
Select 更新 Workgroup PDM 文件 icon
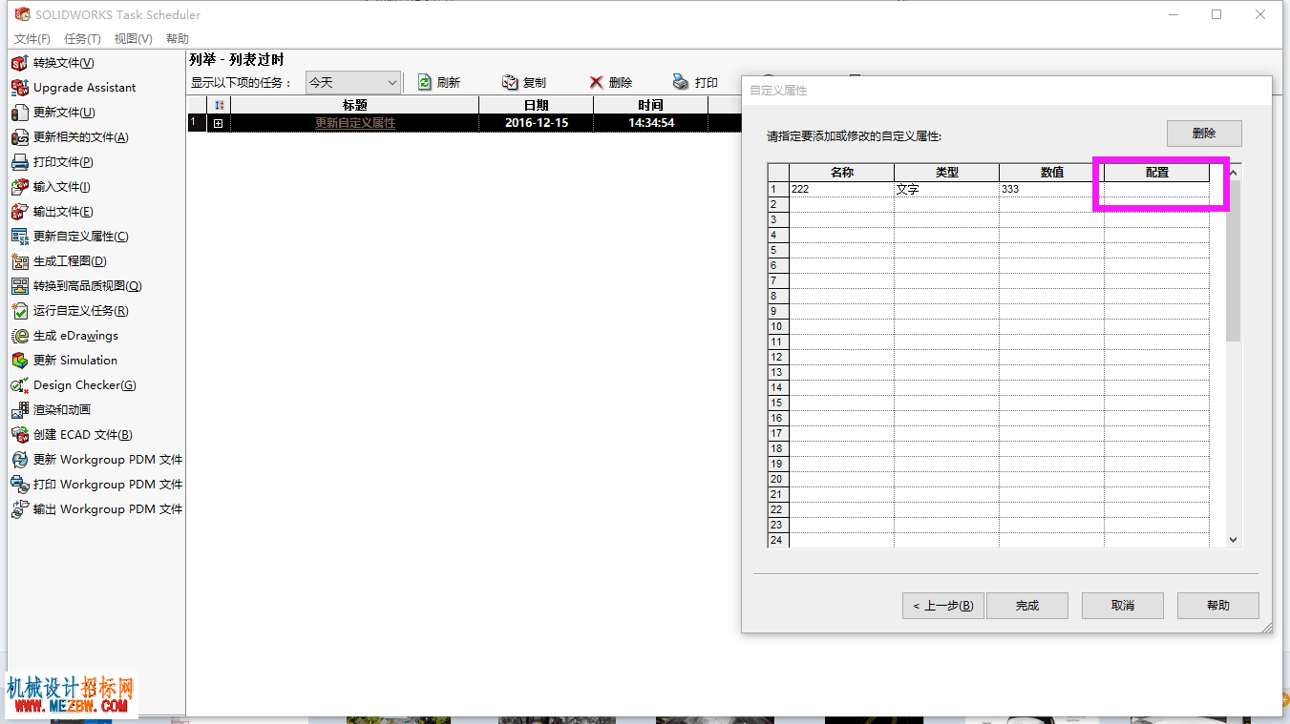(x=19, y=460)
